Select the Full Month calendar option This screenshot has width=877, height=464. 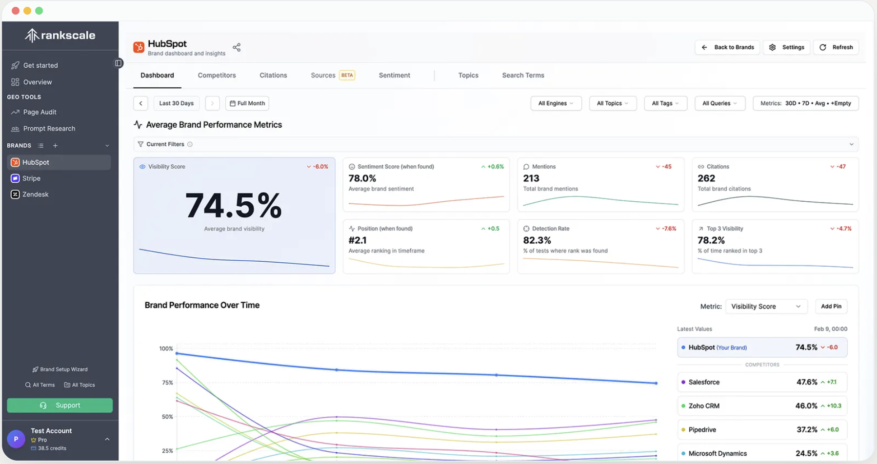(x=247, y=103)
